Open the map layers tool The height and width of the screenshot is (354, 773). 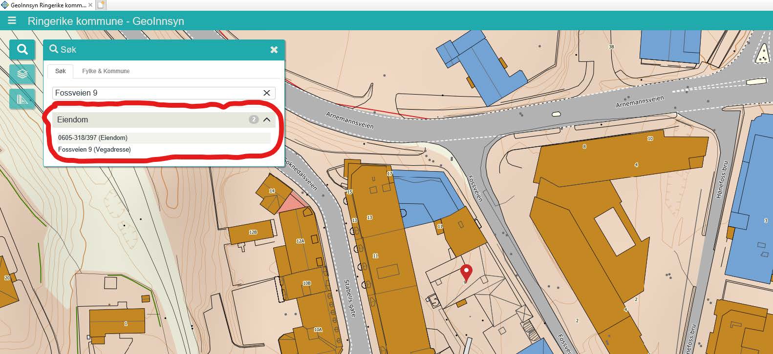(x=22, y=74)
